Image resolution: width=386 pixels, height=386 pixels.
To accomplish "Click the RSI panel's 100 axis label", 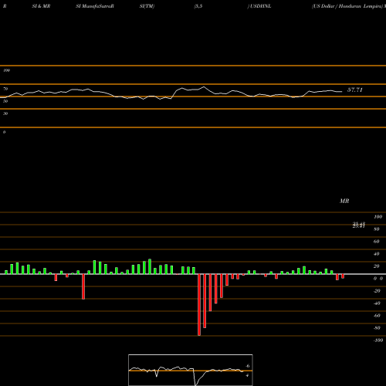I will 6,70.
